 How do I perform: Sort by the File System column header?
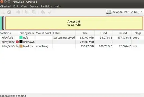click(x=27, y=33)
